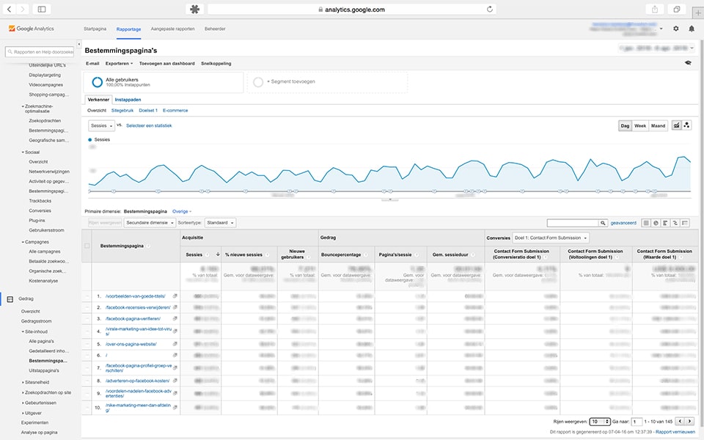Tick checkbox for row 1 /voorbeelden-van-goede-titels/

[x=87, y=296]
